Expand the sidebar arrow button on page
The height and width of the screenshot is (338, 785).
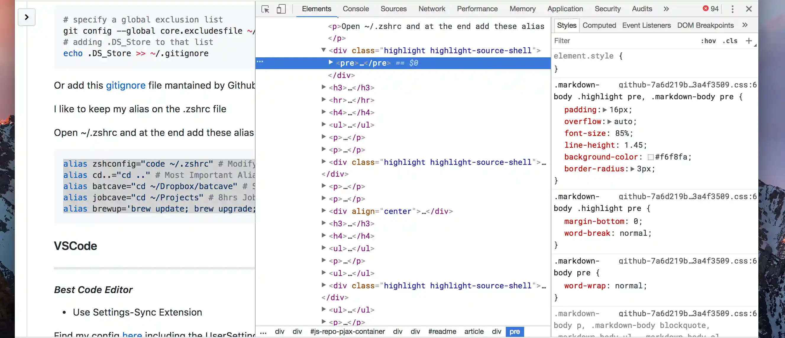[27, 17]
